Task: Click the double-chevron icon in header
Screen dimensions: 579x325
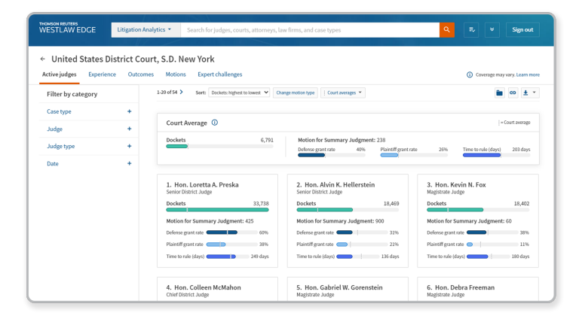Action: coord(492,30)
